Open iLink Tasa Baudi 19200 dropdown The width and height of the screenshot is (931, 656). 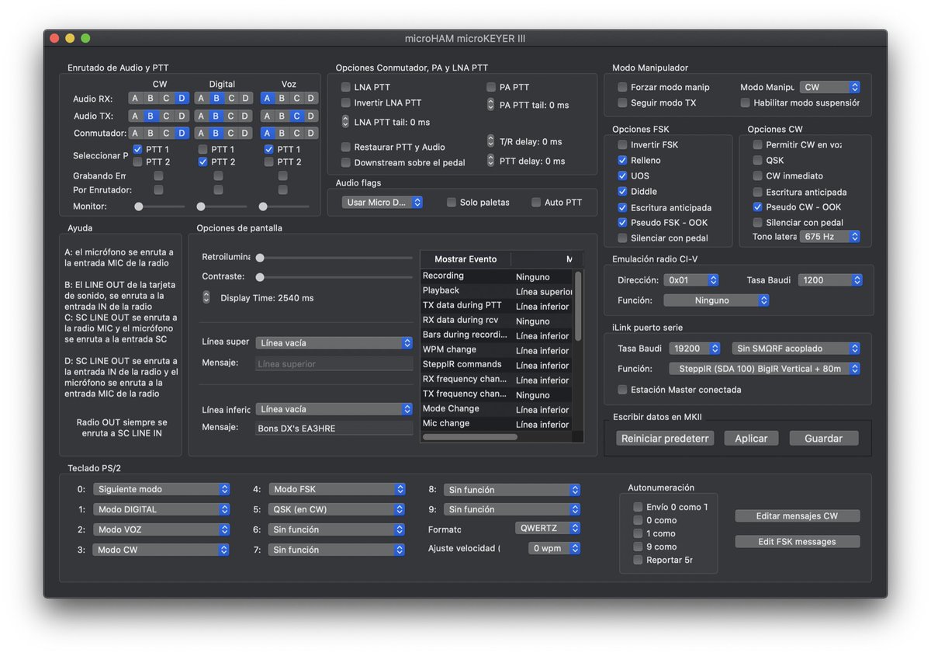pos(697,349)
